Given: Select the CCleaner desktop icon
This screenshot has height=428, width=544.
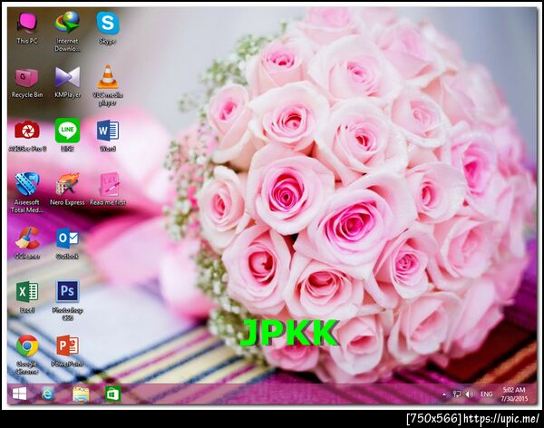Looking at the screenshot, I should (x=27, y=243).
